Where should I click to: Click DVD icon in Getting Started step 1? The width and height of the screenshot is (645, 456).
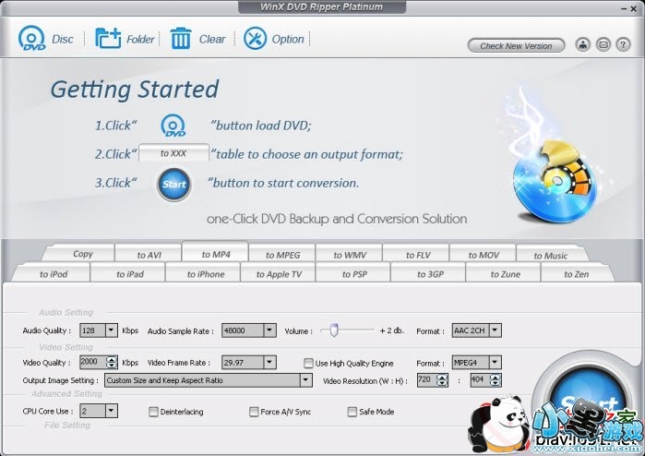pos(173,126)
